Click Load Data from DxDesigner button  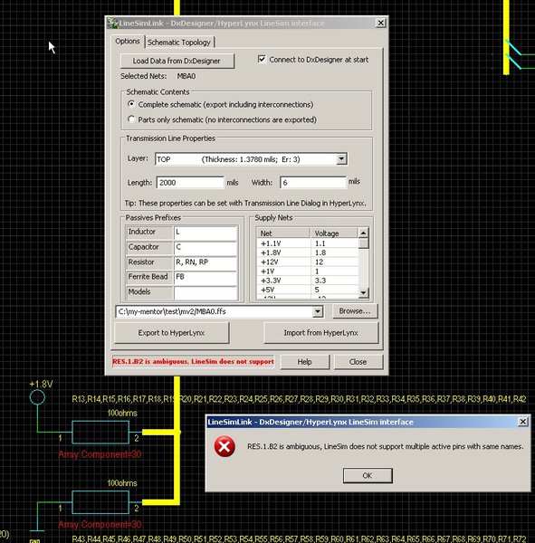[177, 61]
